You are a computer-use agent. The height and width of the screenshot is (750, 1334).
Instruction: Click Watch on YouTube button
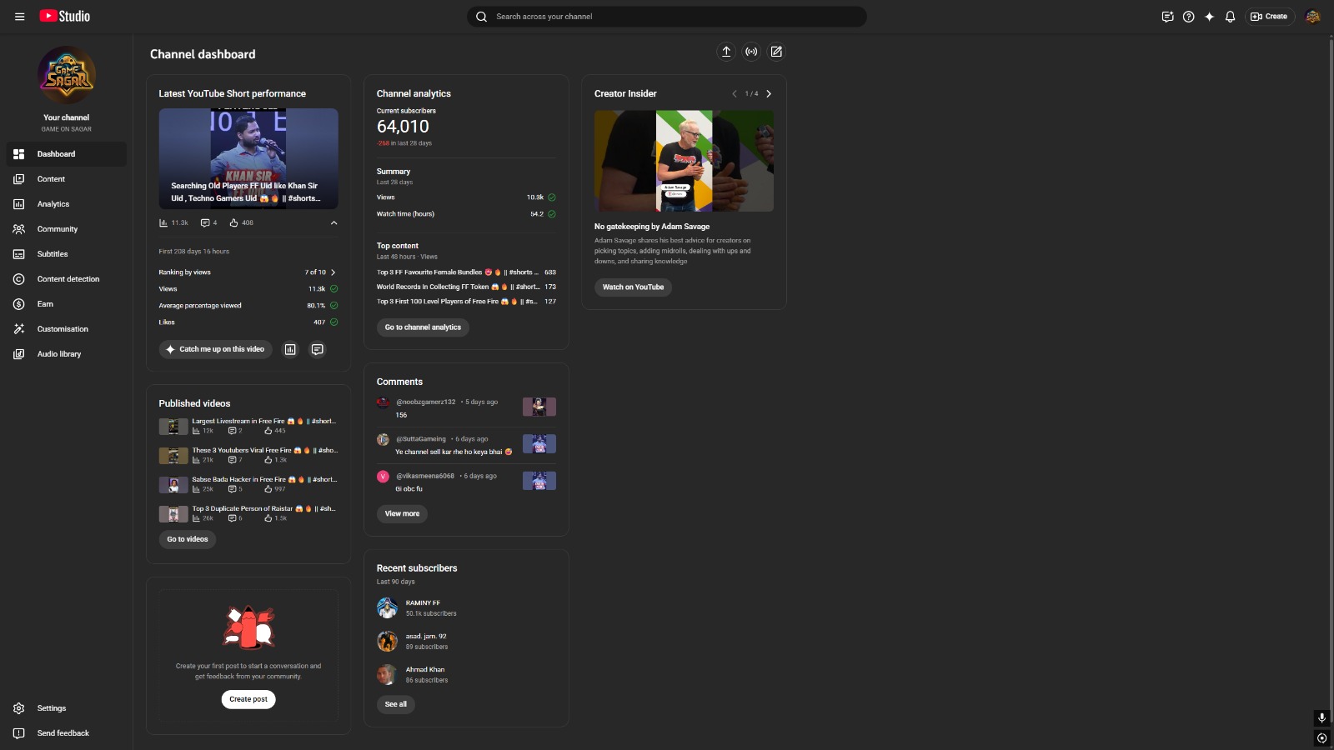633,287
